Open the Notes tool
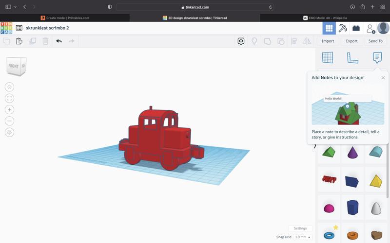390x243 pixels. (377, 57)
